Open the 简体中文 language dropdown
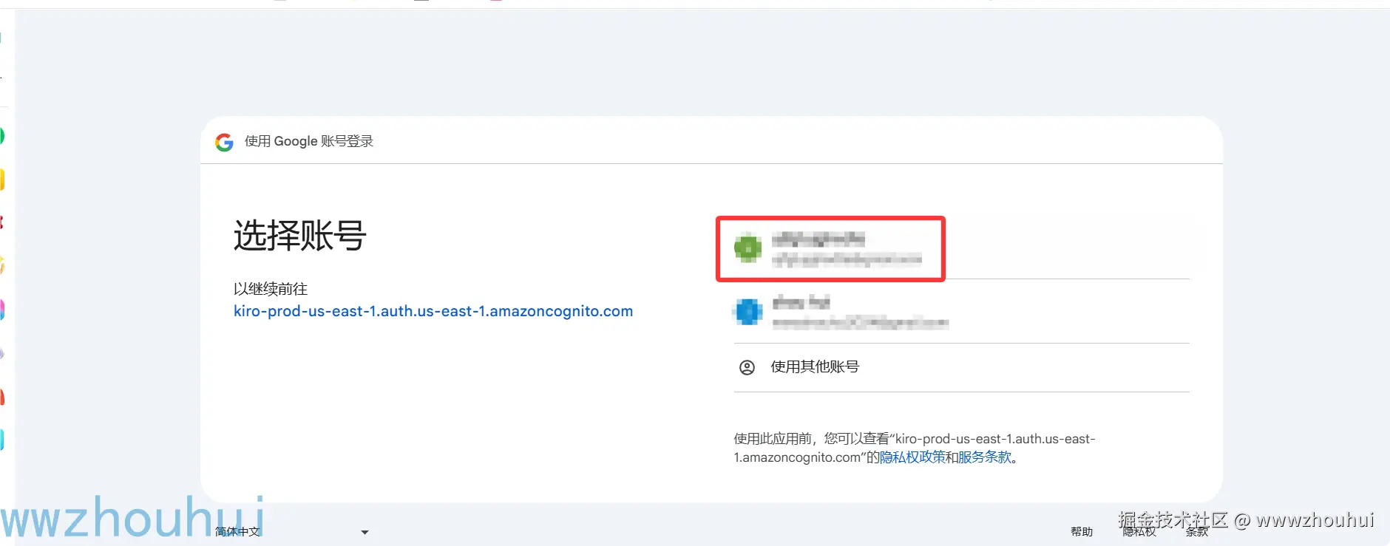This screenshot has width=1390, height=546. [292, 532]
